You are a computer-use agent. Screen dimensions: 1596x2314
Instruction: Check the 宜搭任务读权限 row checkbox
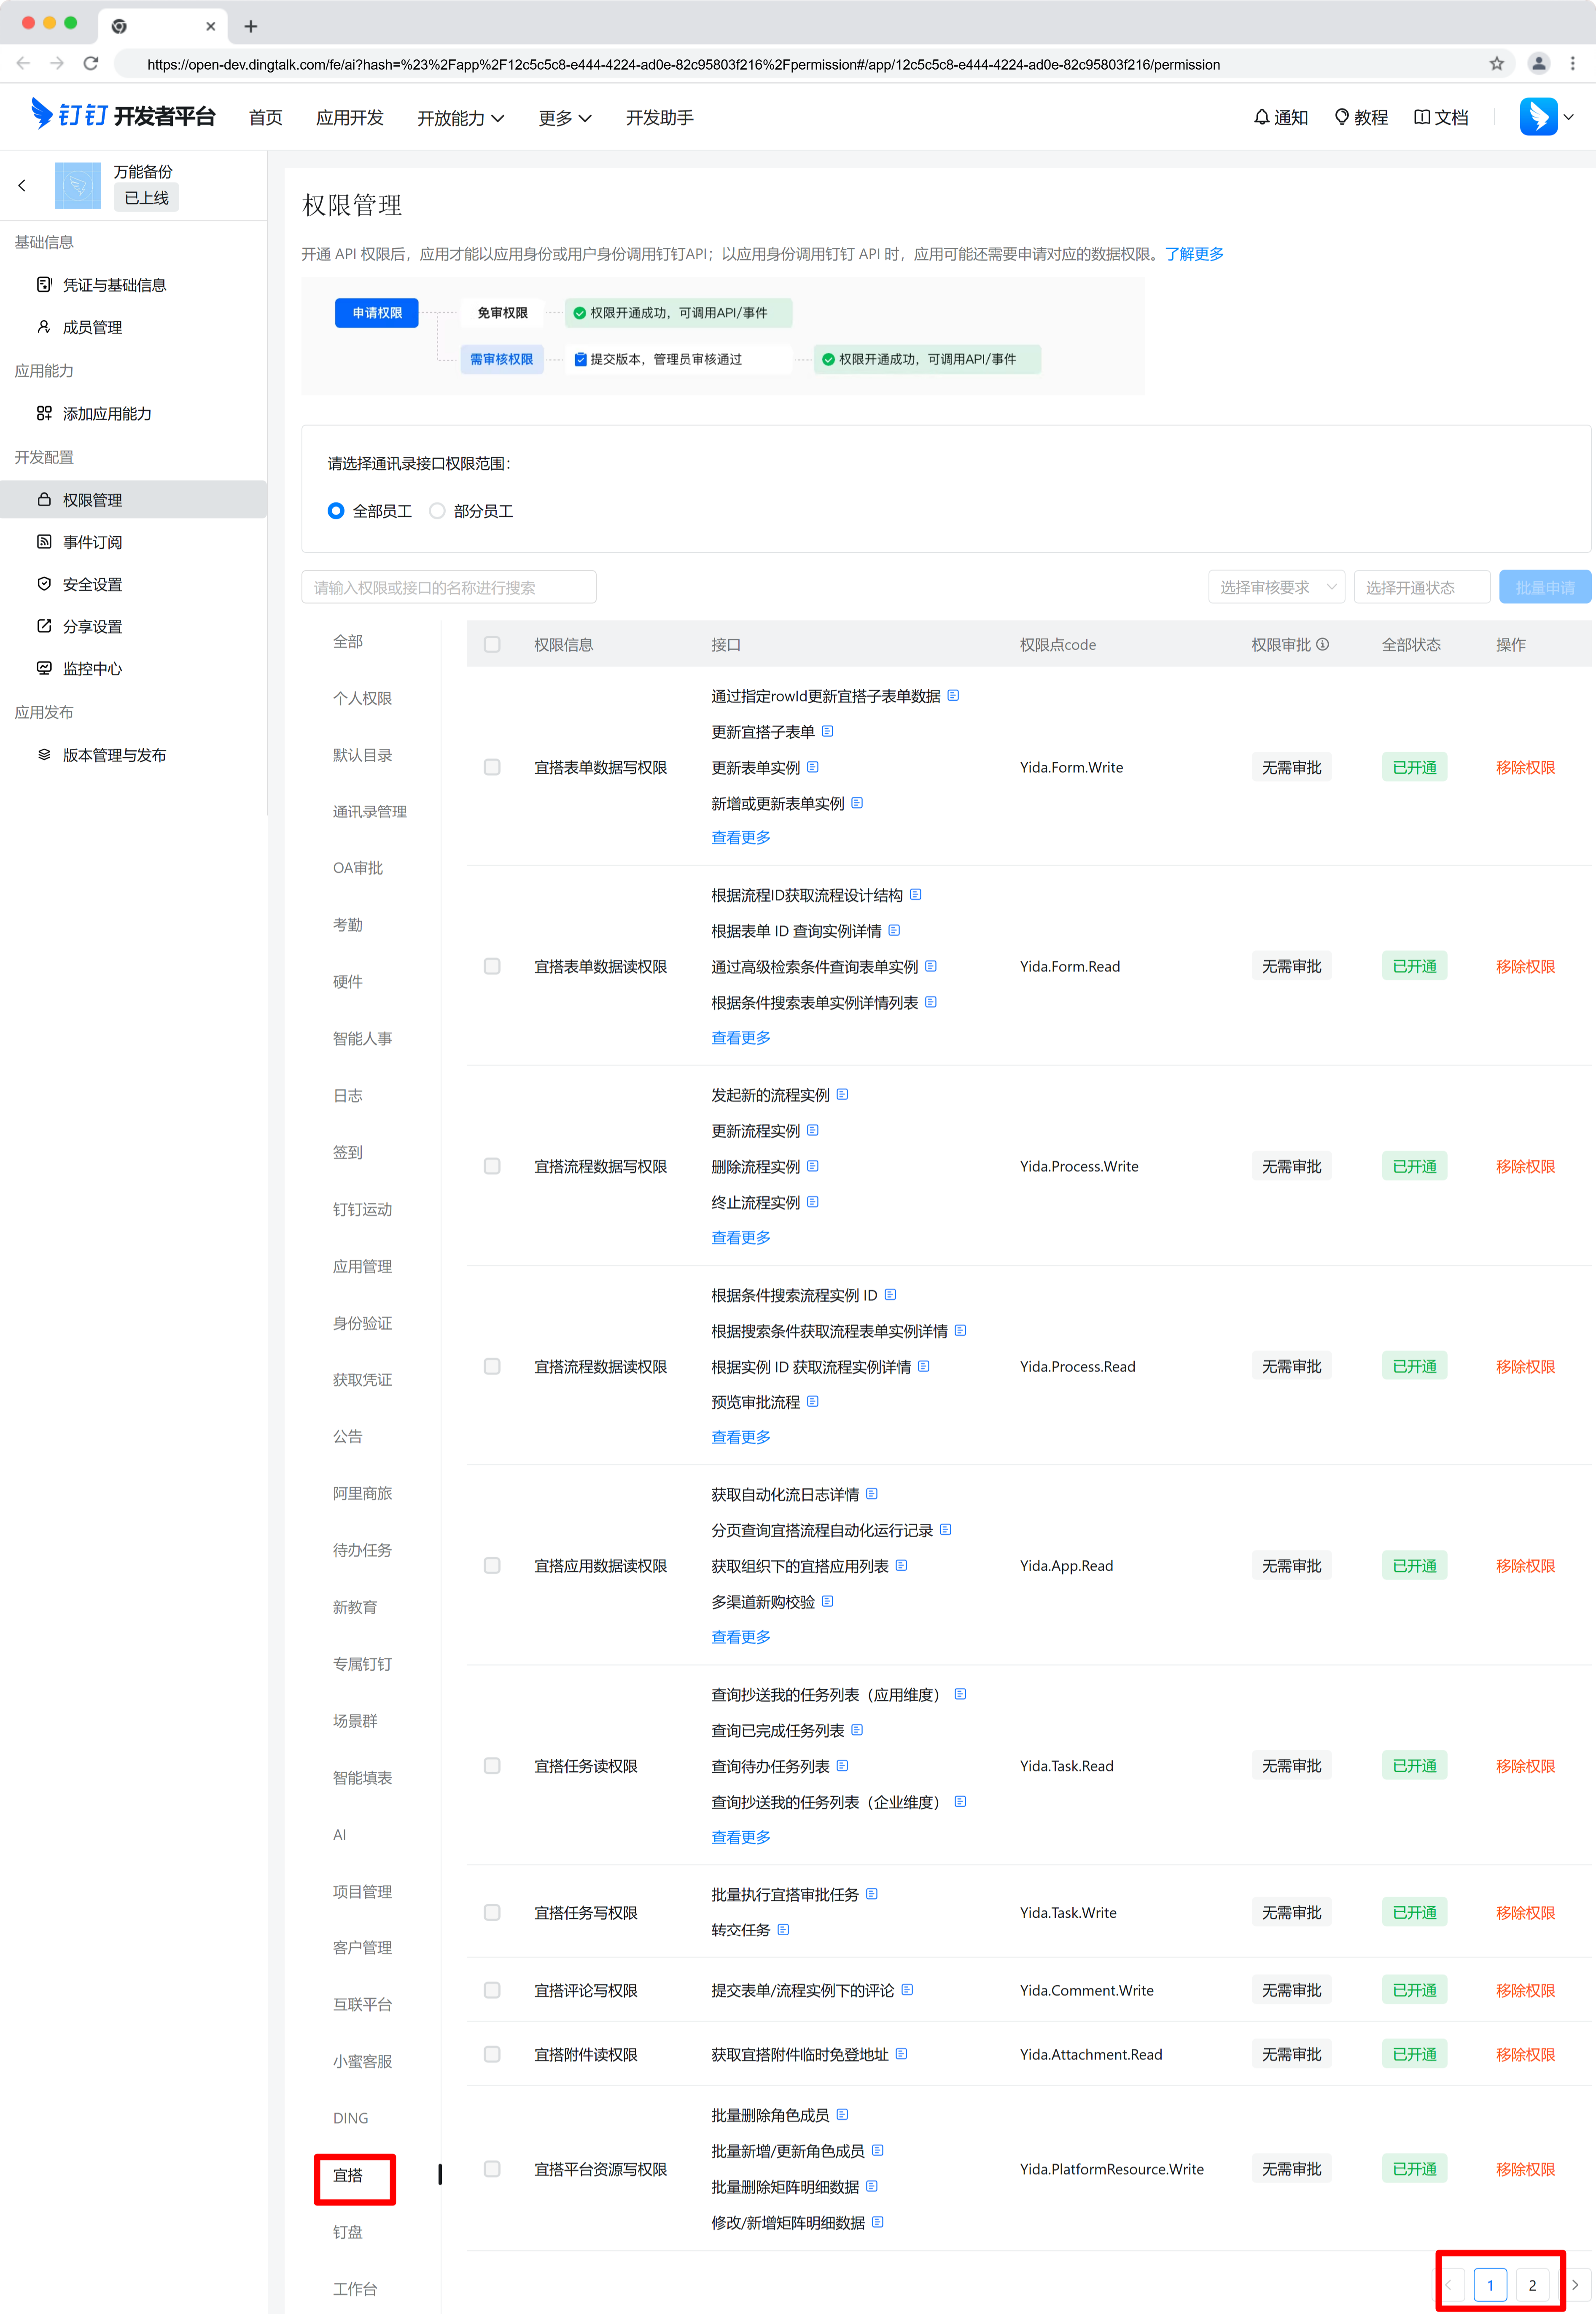[492, 1766]
